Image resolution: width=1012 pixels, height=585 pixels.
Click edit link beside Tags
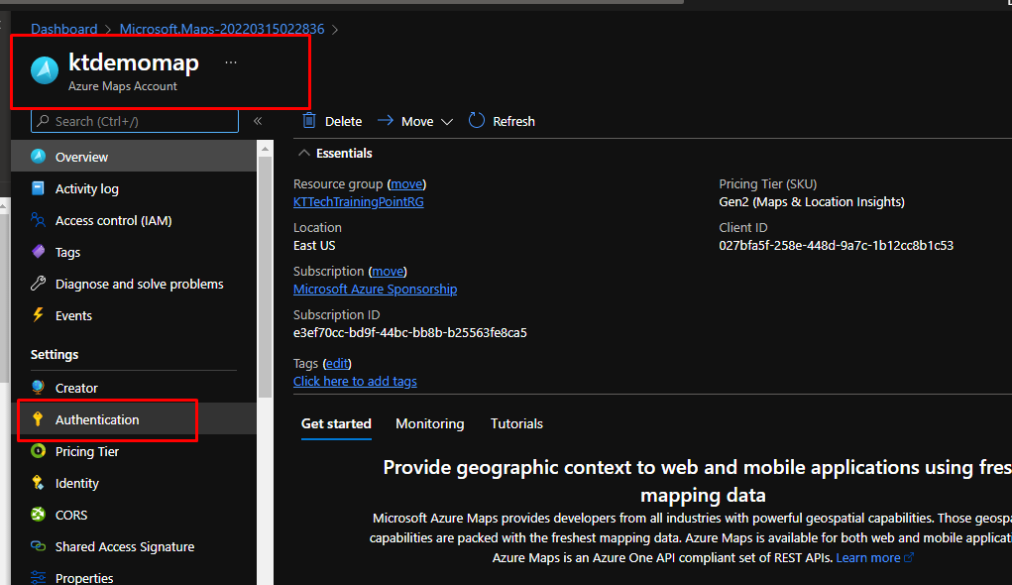[x=337, y=364]
